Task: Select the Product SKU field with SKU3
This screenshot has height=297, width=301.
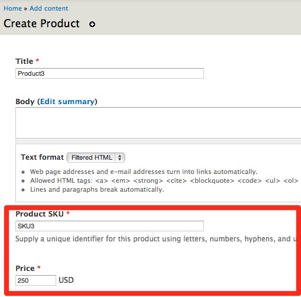Action: coord(109,226)
